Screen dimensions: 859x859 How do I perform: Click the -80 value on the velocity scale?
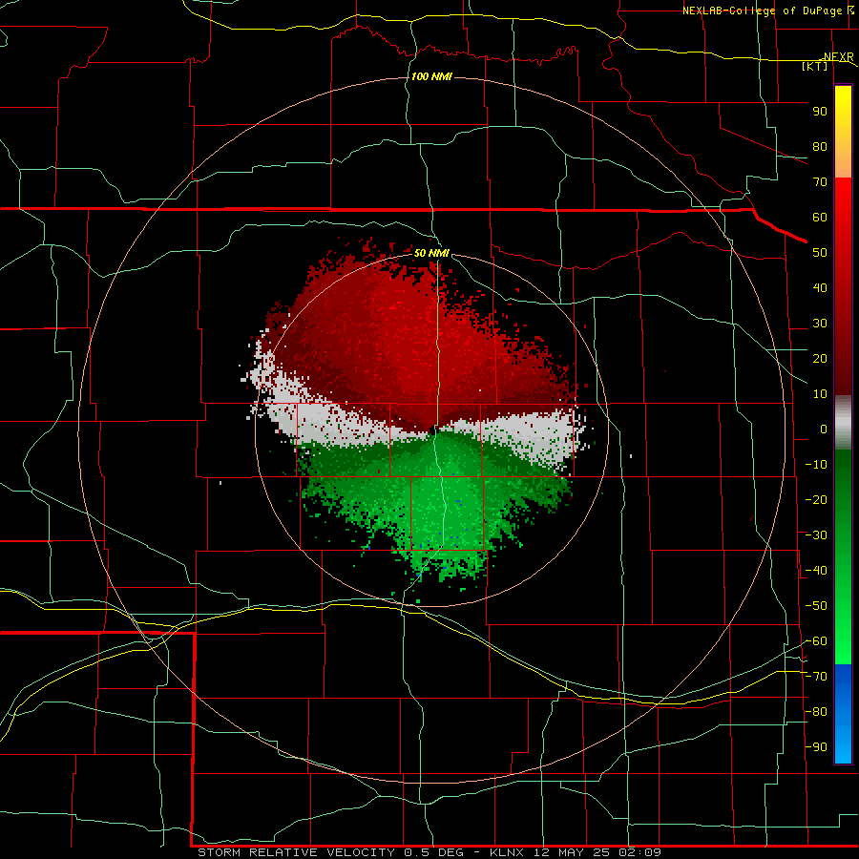pyautogui.click(x=816, y=712)
